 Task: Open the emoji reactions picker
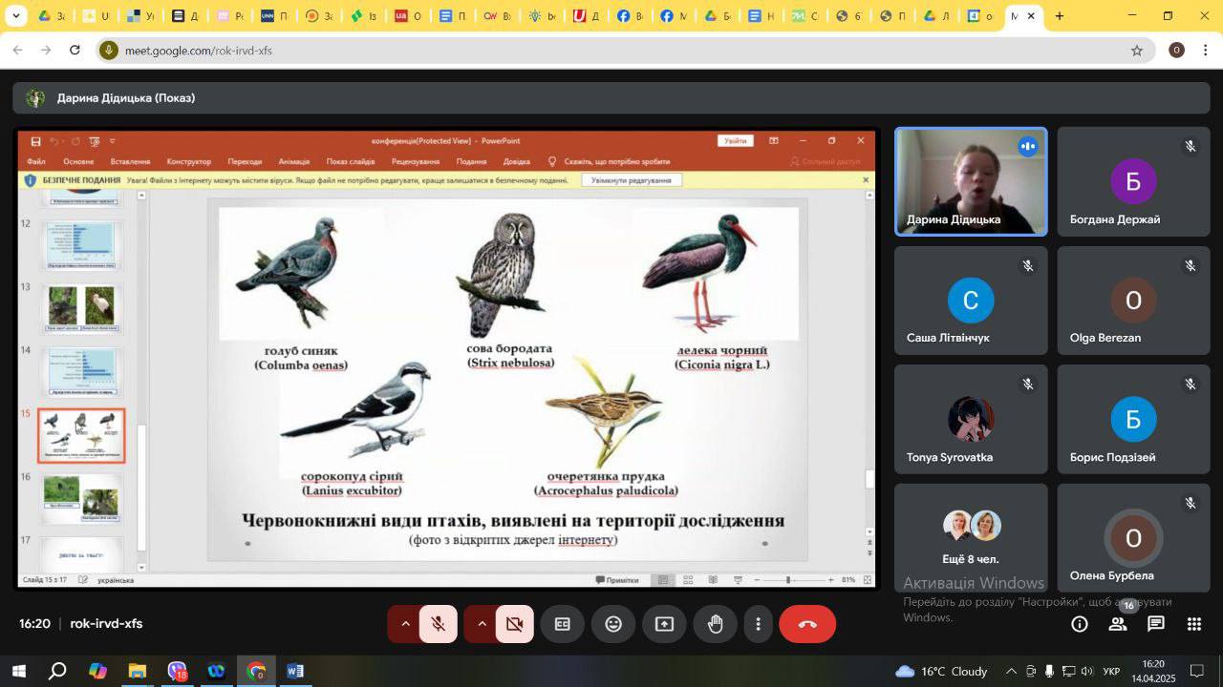click(x=613, y=624)
